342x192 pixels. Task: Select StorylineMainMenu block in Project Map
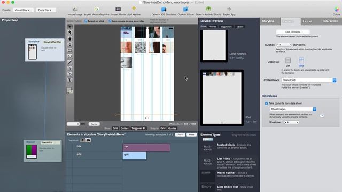pyautogui.click(x=45, y=50)
